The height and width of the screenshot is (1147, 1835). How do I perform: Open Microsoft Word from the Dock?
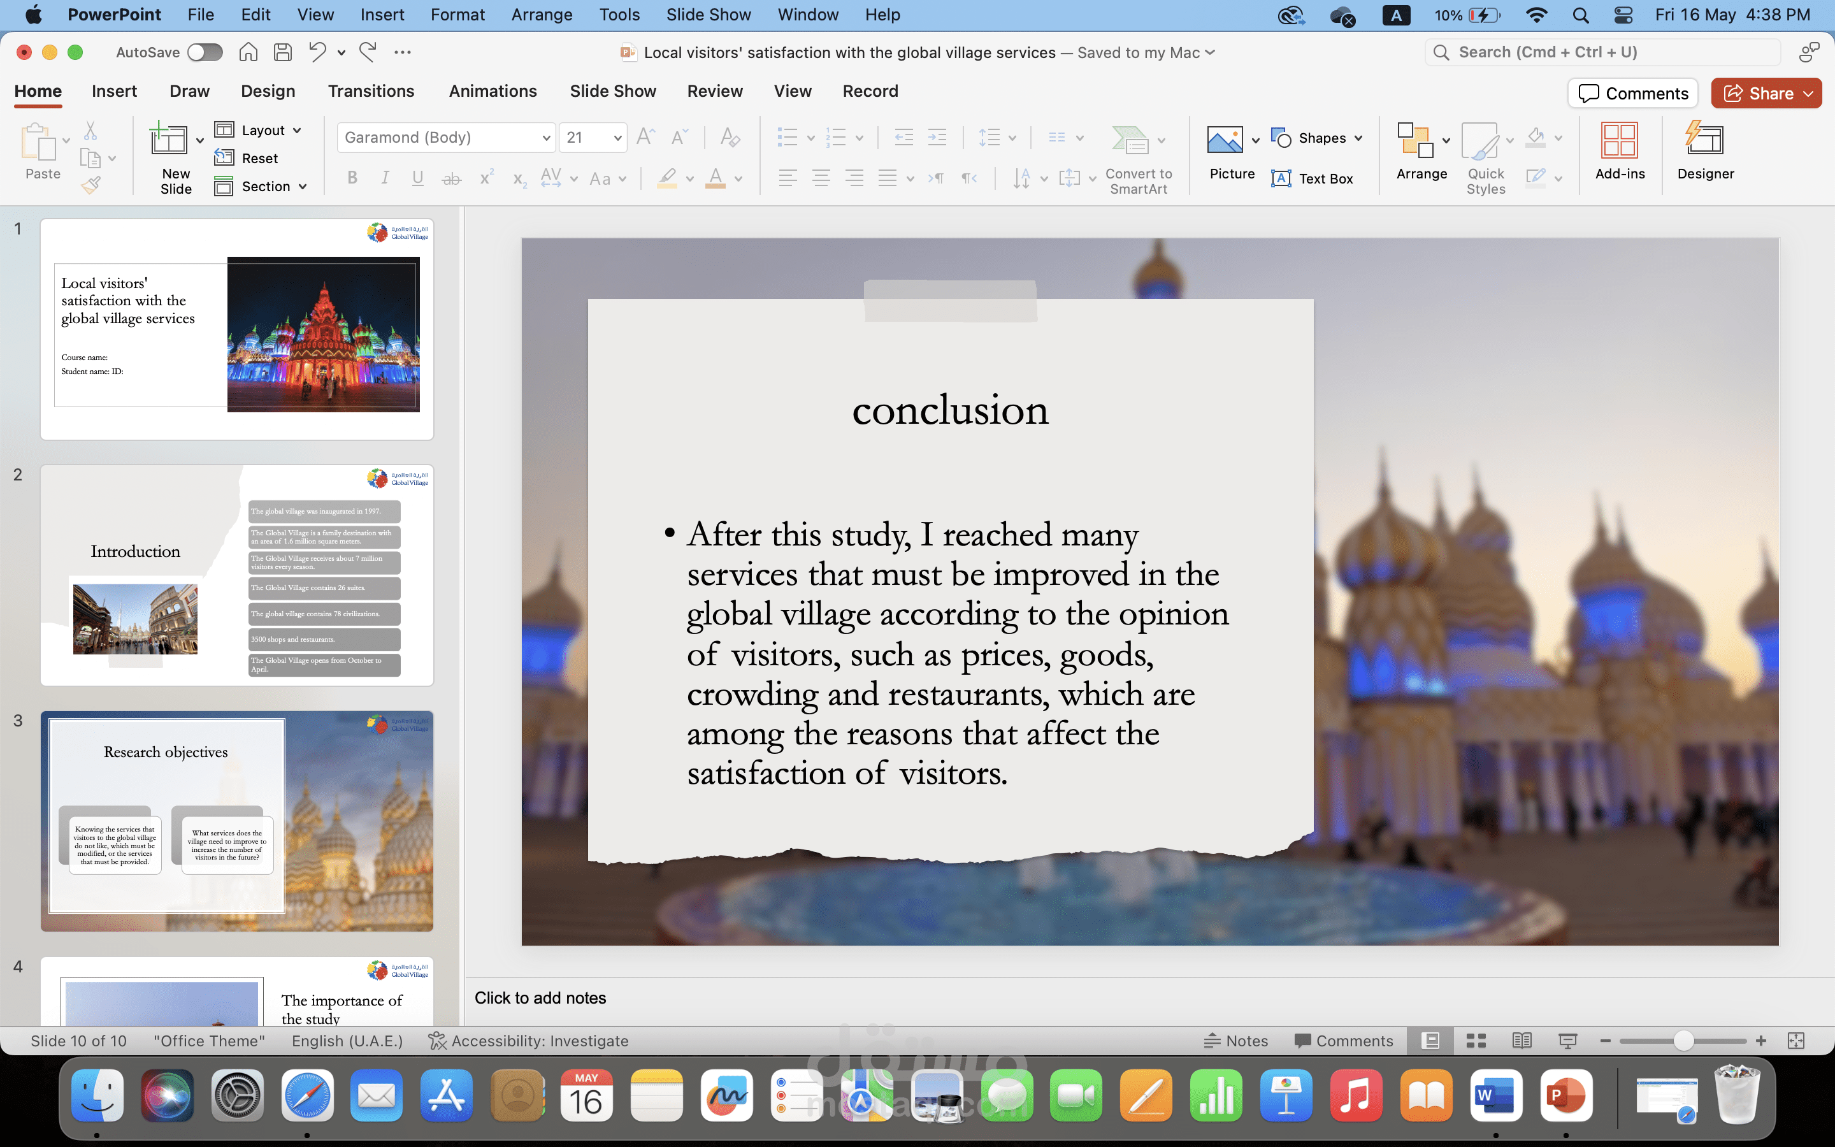pyautogui.click(x=1496, y=1095)
